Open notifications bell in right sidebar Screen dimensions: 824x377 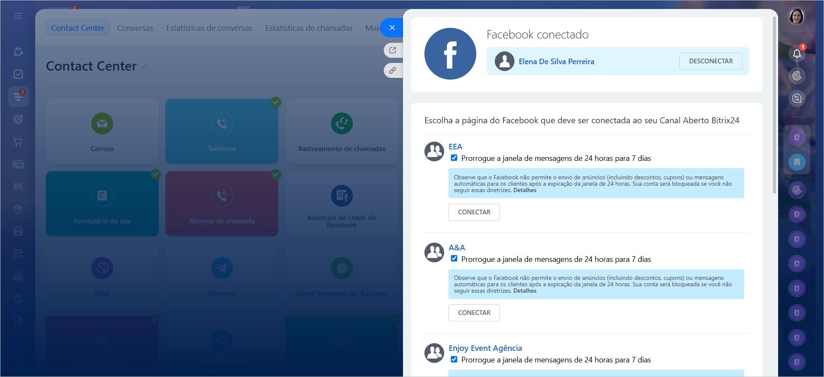(797, 53)
